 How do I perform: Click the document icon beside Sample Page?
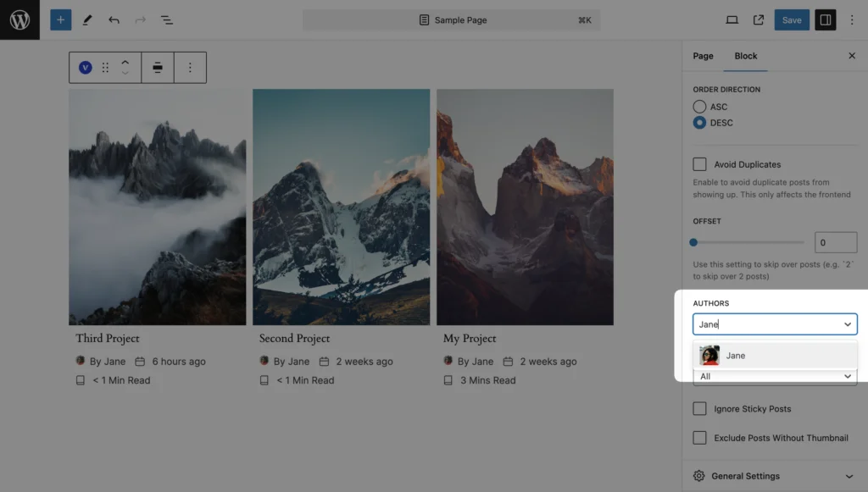pyautogui.click(x=424, y=20)
